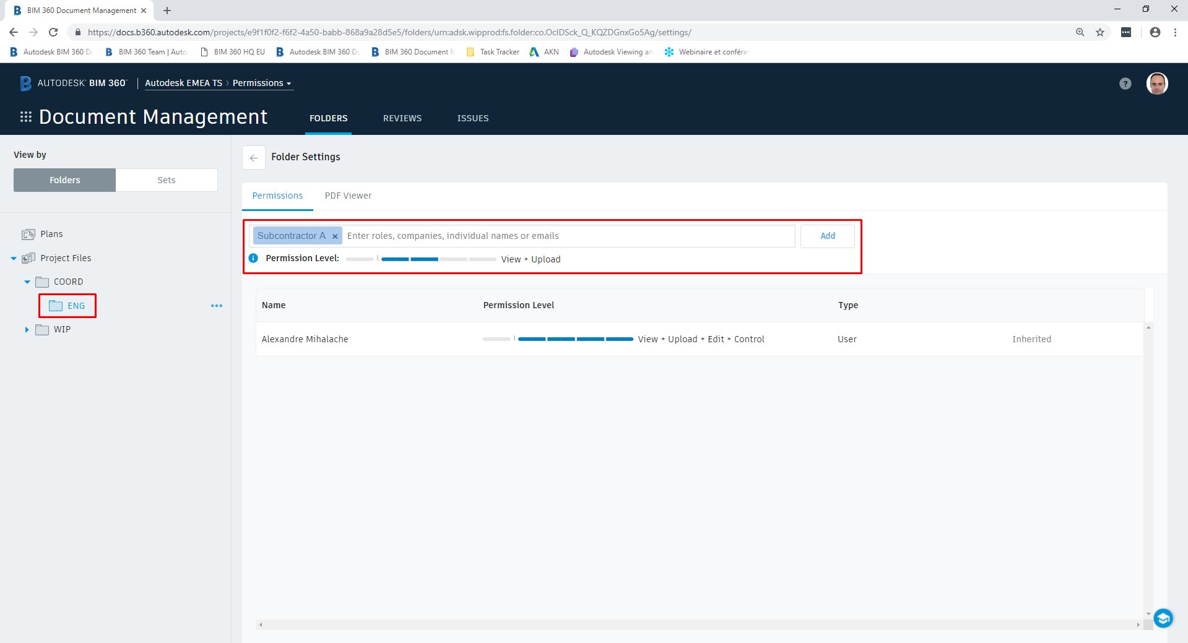Screen dimensions: 1188x643
Task: Click the Autodesk EMEA TS breadcrumb link
Action: coord(184,83)
